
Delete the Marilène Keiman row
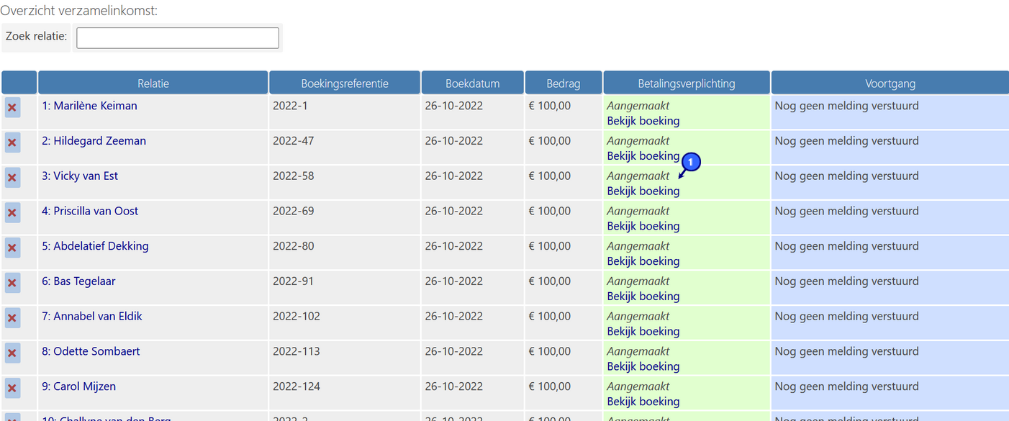point(12,108)
